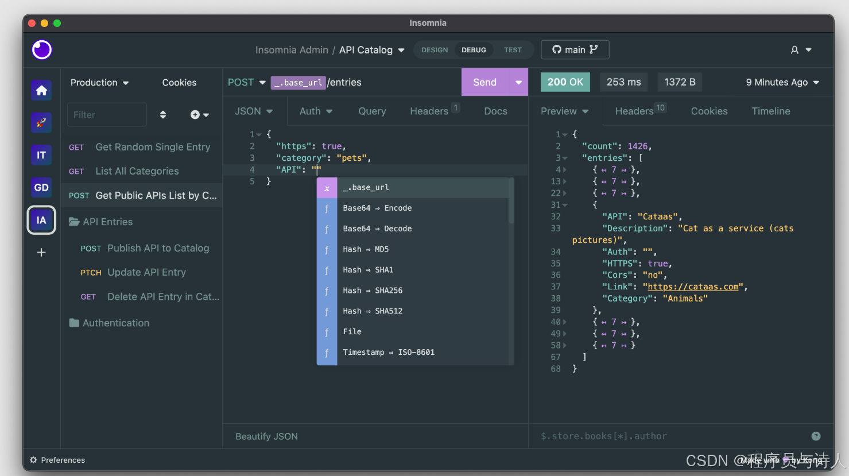
Task: Open the user account menu icon
Action: 794,50
